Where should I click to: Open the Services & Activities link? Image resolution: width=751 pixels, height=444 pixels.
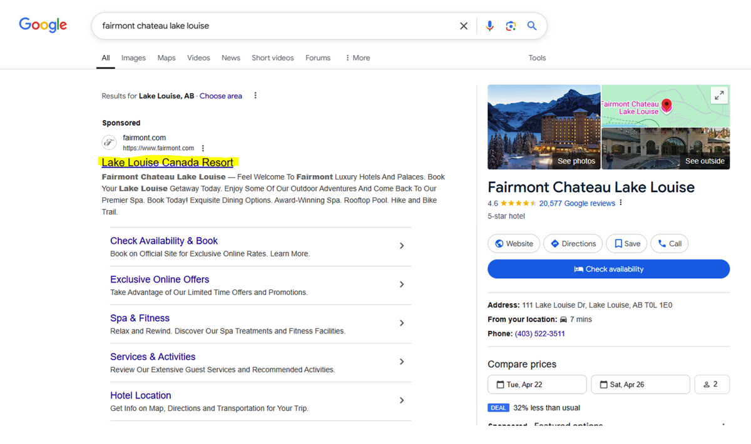153,357
